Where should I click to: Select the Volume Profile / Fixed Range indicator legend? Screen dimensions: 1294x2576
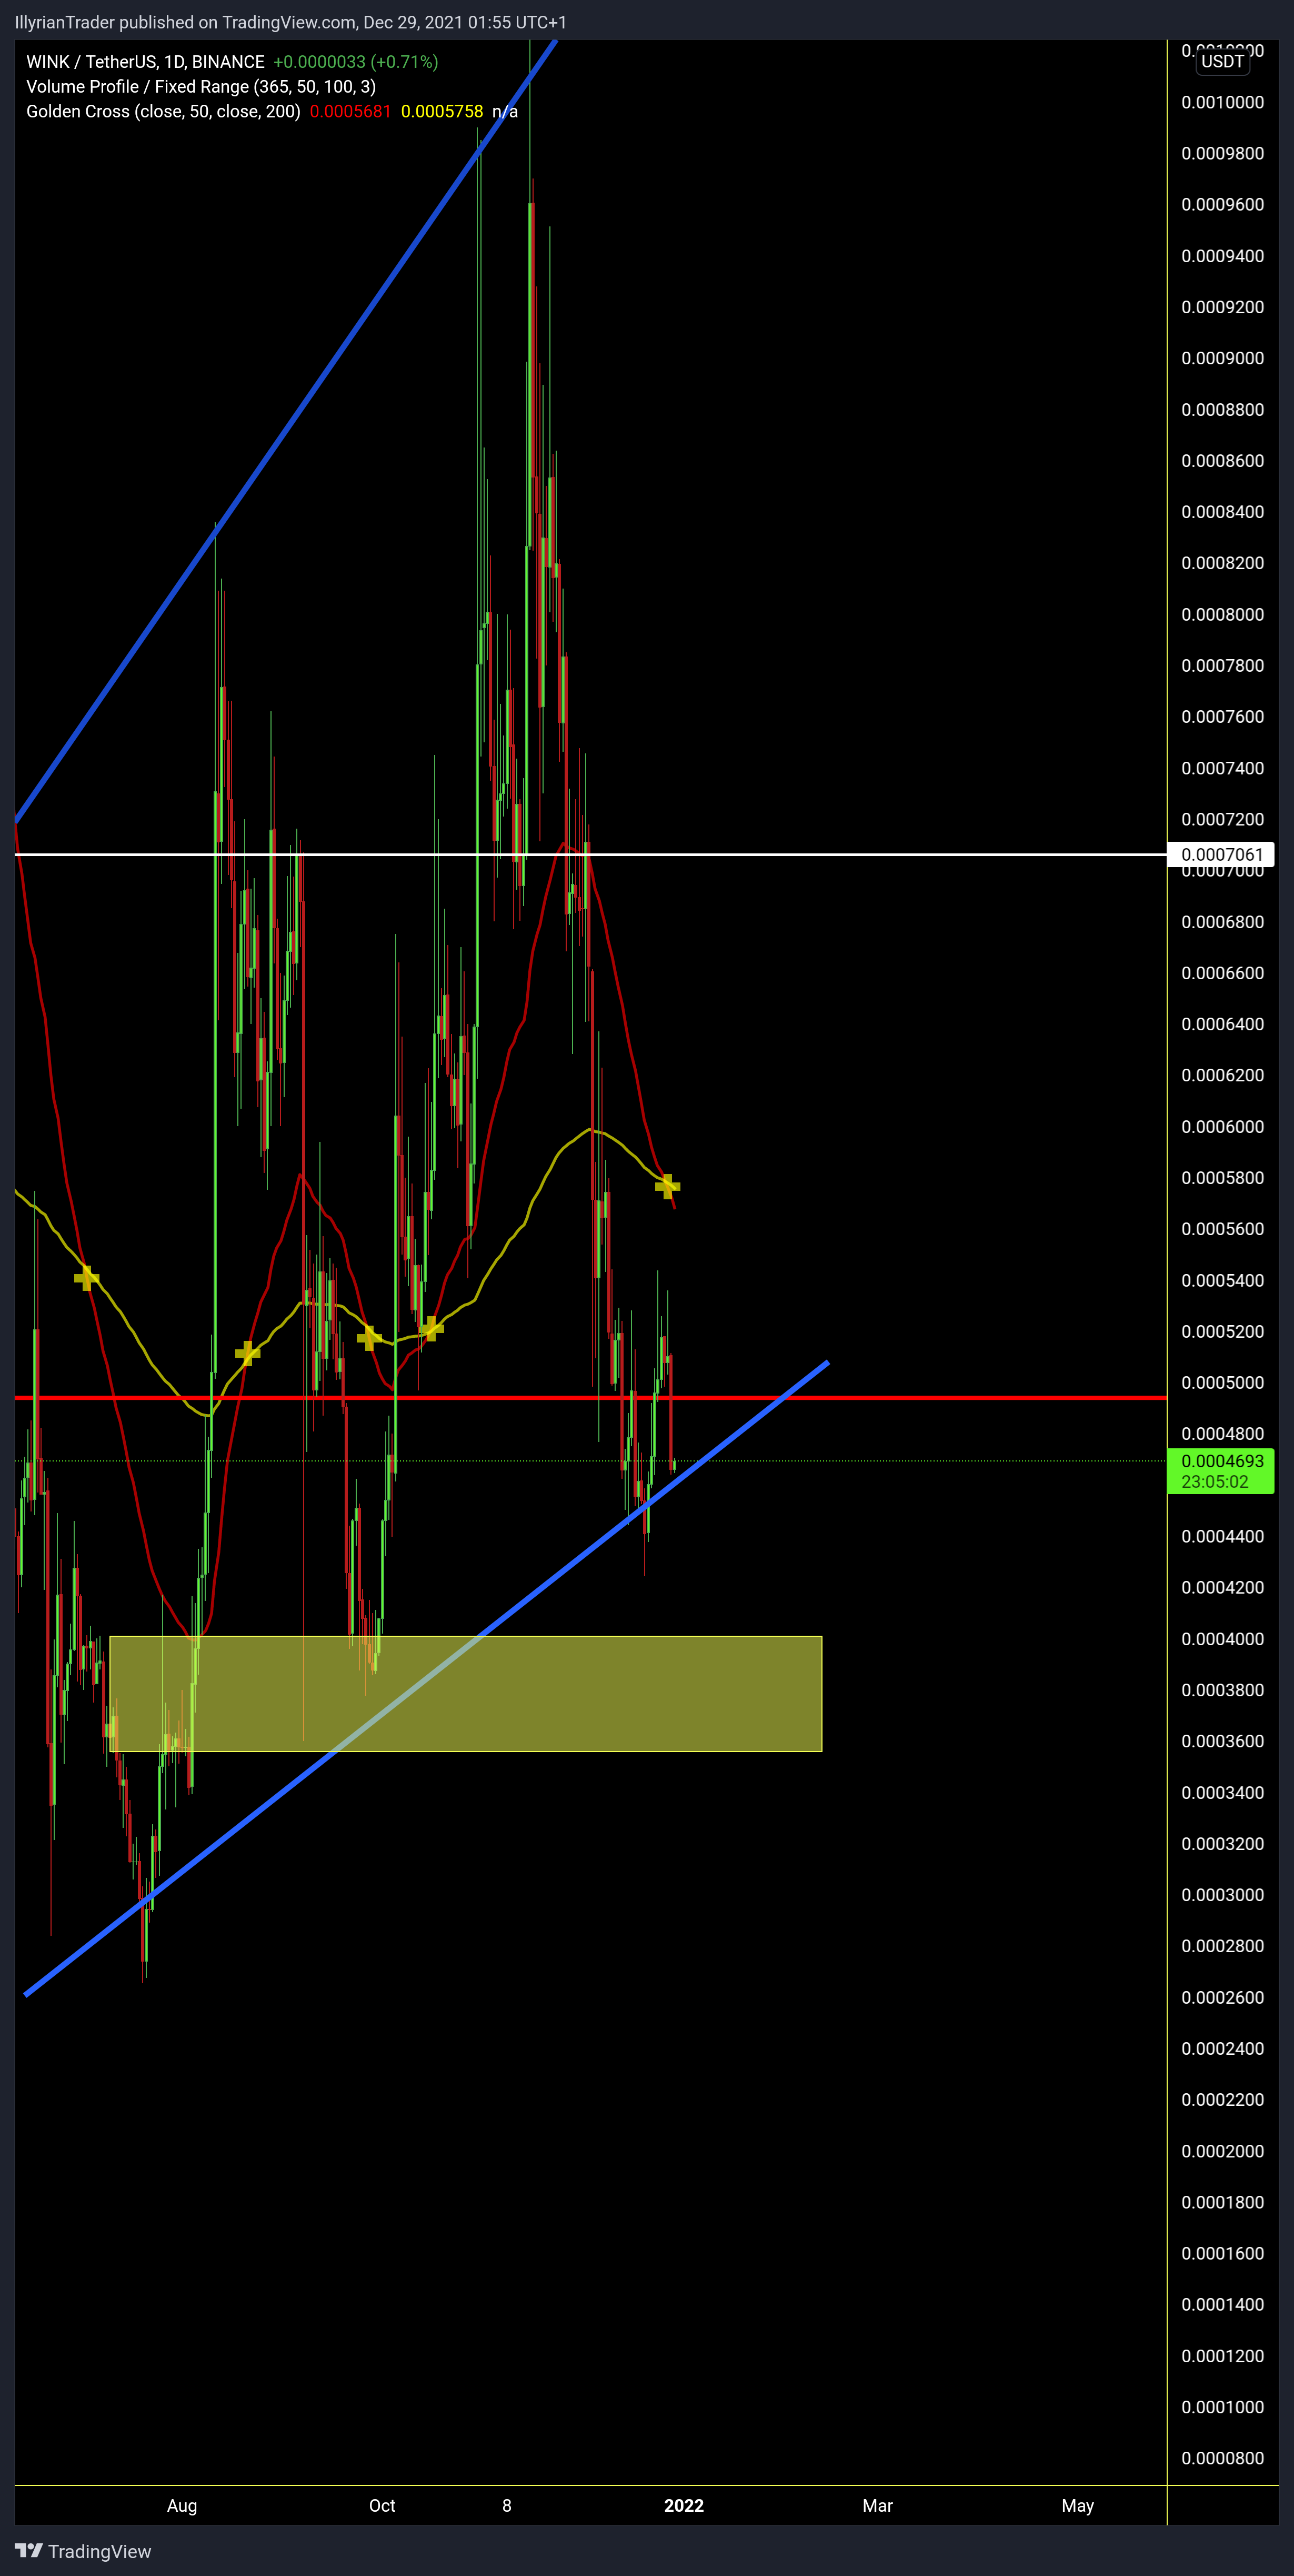[x=201, y=87]
